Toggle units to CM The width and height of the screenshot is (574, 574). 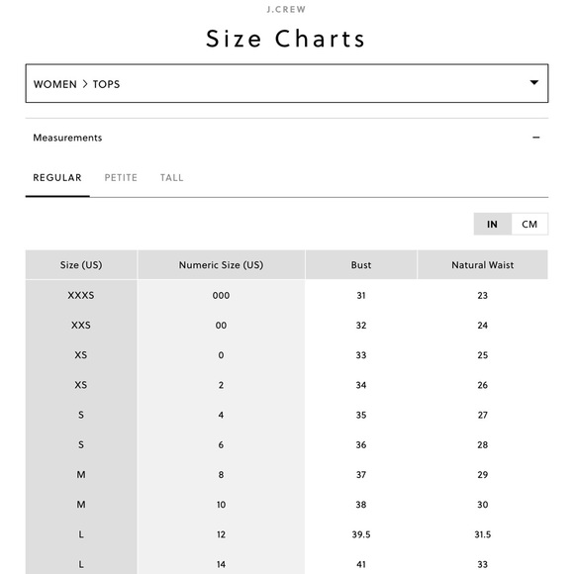pos(529,224)
